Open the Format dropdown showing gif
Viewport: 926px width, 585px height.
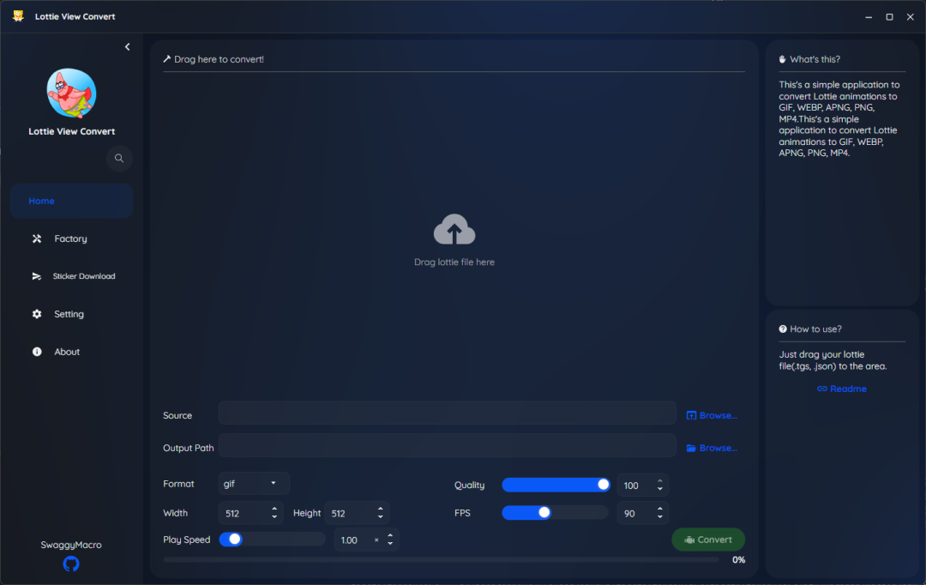click(x=254, y=483)
